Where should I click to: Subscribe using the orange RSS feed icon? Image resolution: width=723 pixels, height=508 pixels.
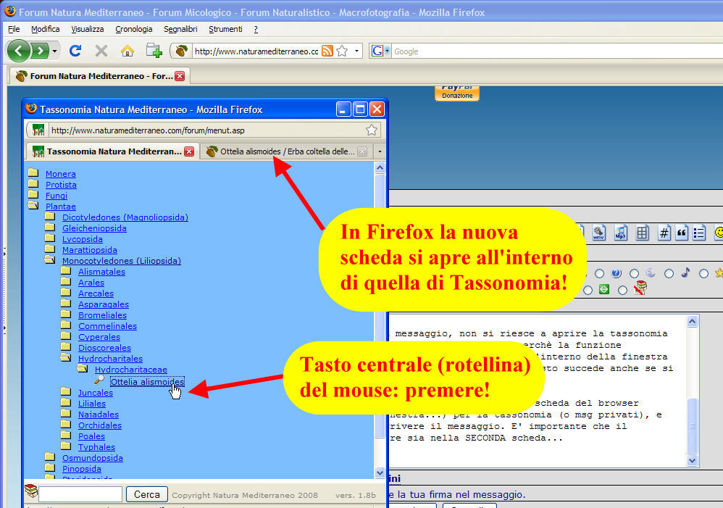327,51
